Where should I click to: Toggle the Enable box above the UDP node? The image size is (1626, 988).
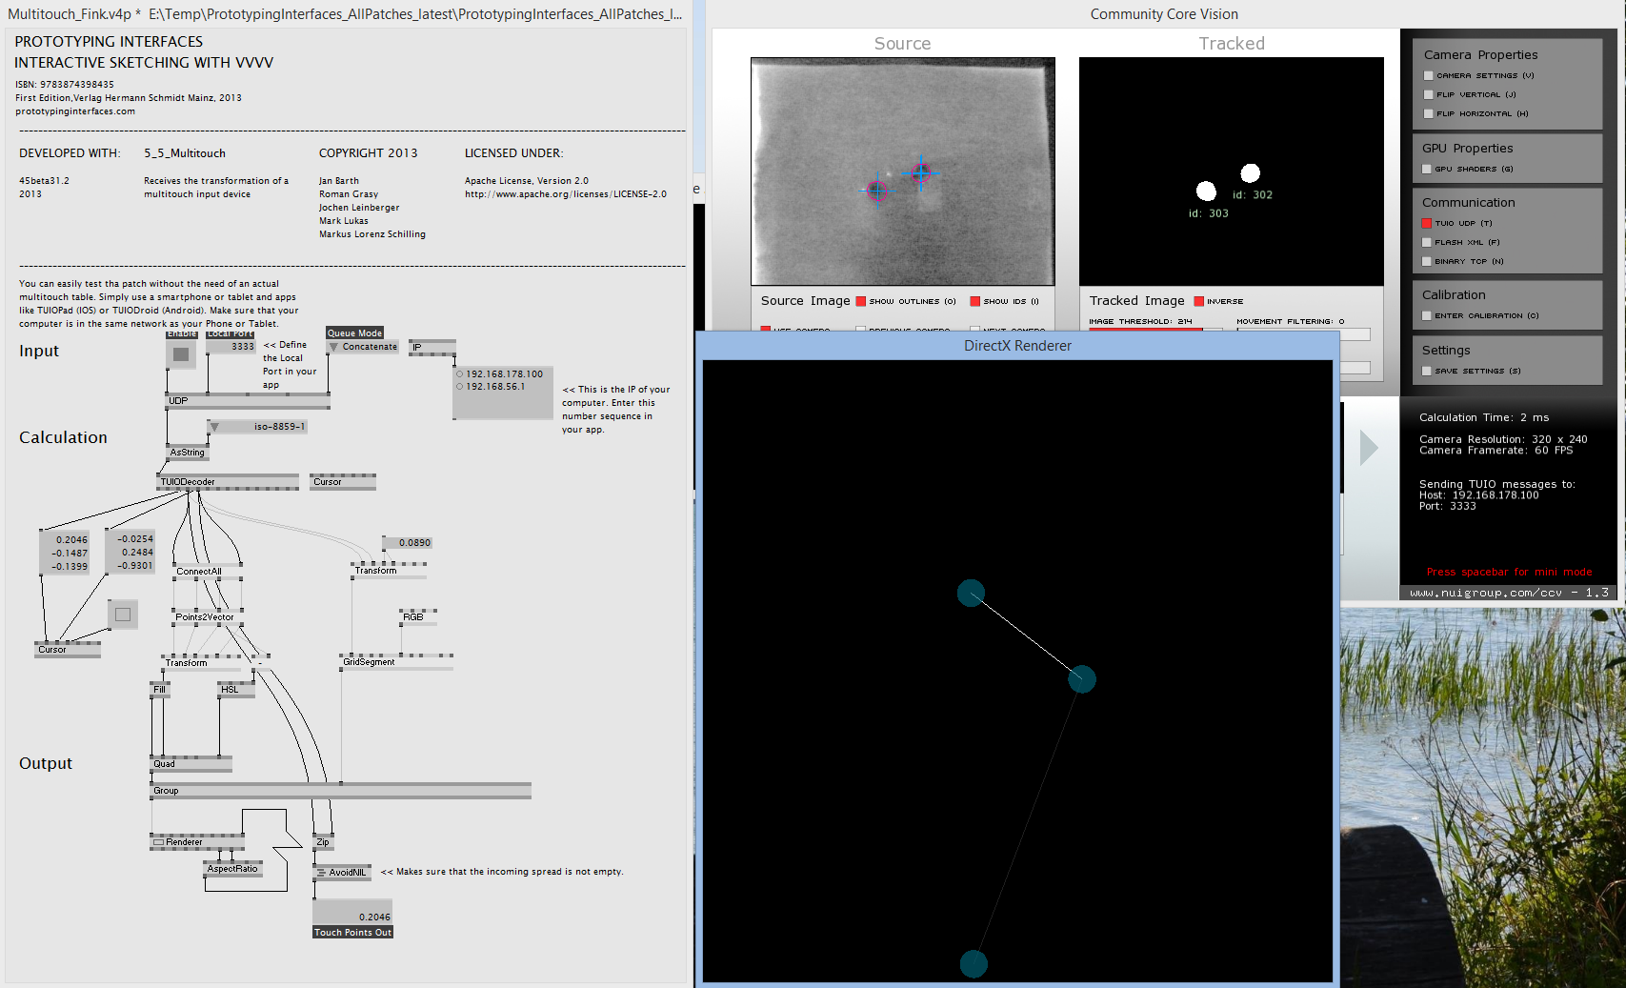click(180, 354)
